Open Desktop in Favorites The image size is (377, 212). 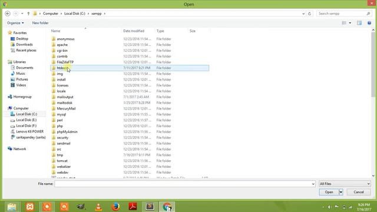[x=22, y=39]
